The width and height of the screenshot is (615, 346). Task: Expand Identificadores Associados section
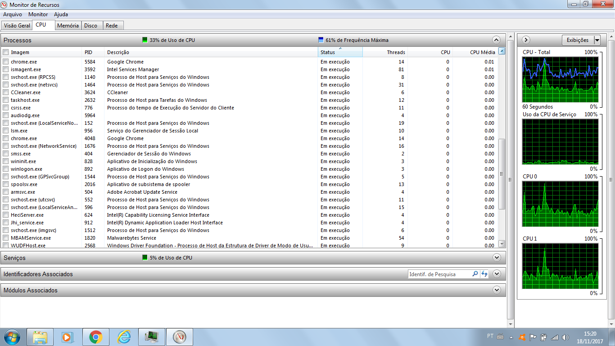pyautogui.click(x=497, y=274)
